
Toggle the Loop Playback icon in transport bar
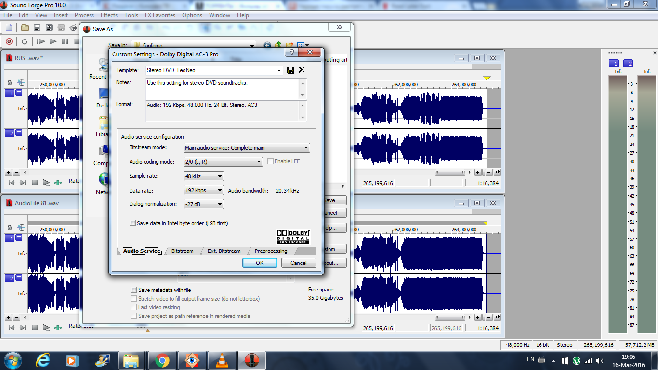pos(24,41)
